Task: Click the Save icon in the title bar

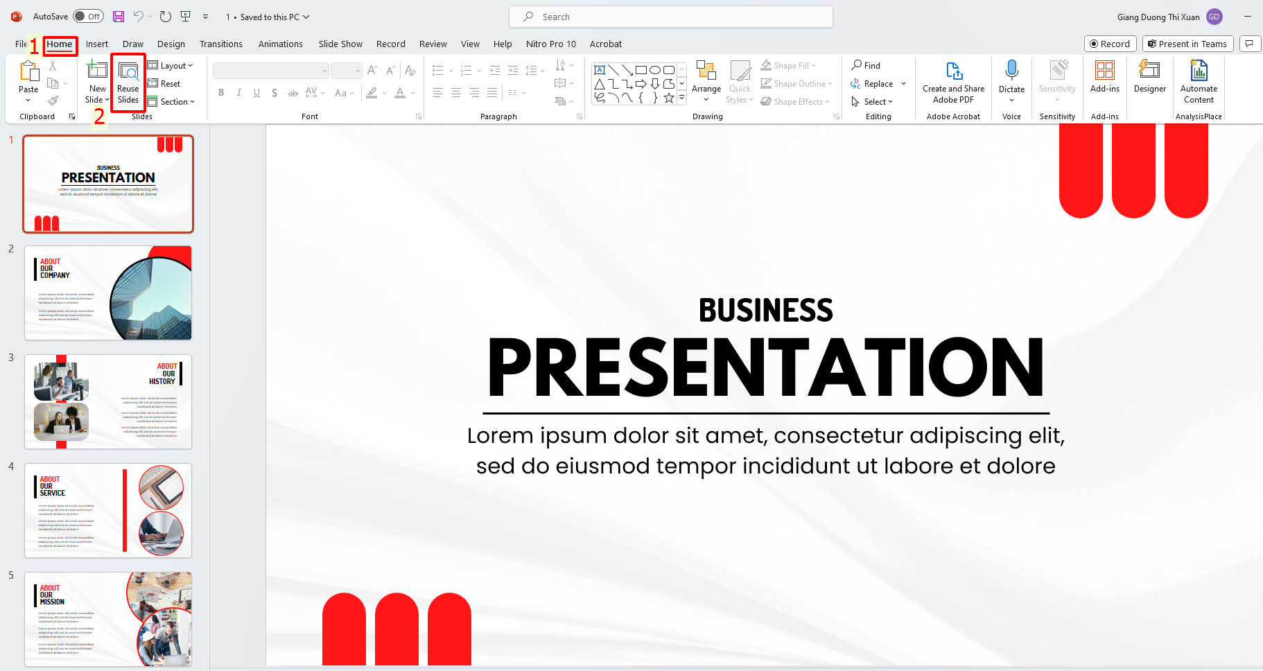Action: pyautogui.click(x=119, y=17)
